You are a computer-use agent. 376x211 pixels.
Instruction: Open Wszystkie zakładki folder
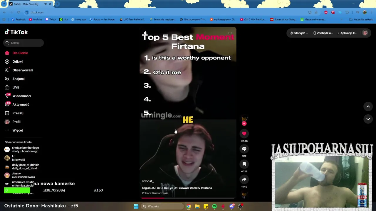(361, 20)
